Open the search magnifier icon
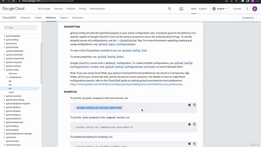 170,9
